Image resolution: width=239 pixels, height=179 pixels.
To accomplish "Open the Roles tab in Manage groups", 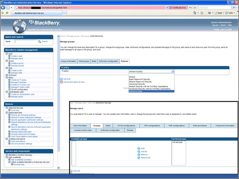I will 94,61.
